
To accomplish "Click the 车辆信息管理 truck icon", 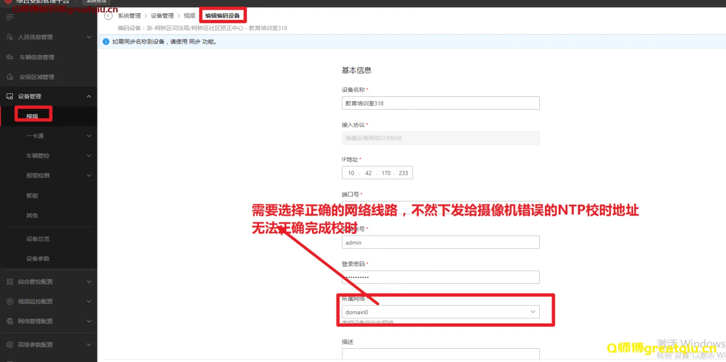I will 10,57.
